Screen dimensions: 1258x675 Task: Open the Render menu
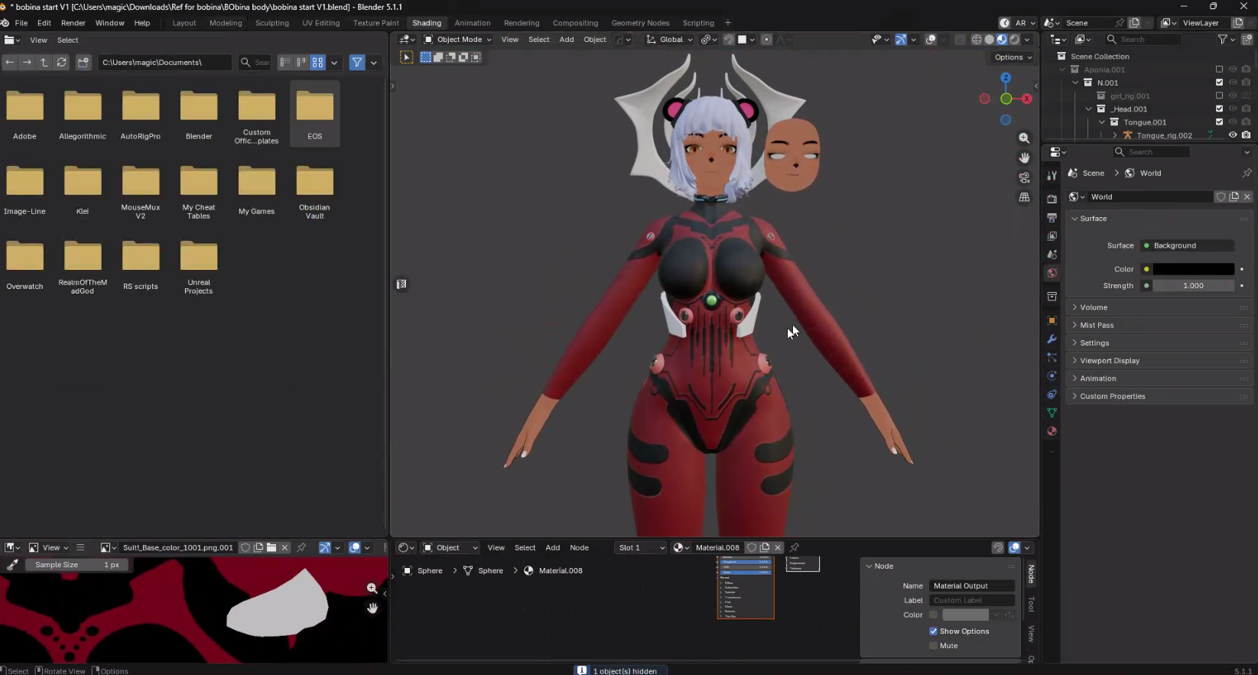73,23
